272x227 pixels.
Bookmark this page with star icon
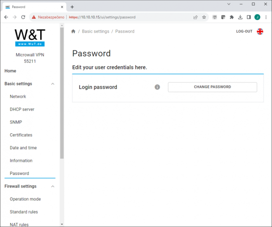[x=204, y=17]
